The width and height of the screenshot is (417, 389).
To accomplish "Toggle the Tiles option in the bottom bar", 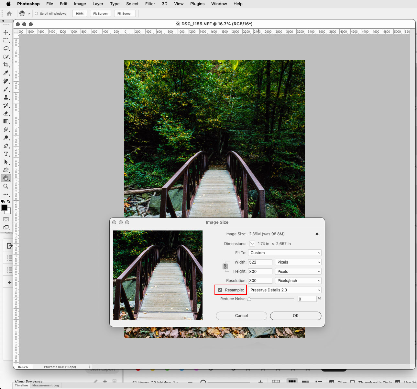I will tap(332, 382).
